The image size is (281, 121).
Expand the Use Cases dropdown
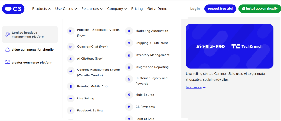click(66, 9)
